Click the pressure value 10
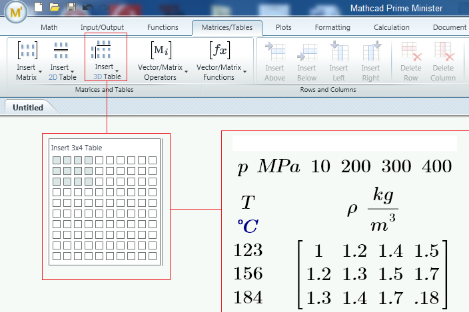469x312 pixels. pyautogui.click(x=320, y=166)
